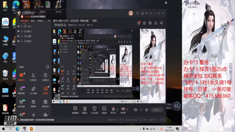Mute the 麦克风 microphone
235x132 pixels.
(113, 110)
